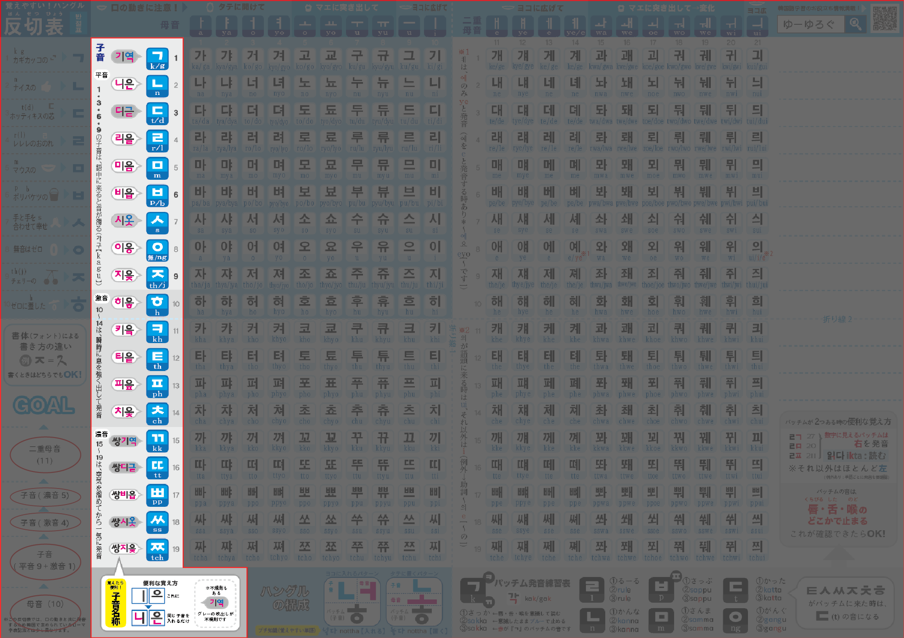Select the ㅑ ya vowel header tile
This screenshot has width=904, height=638.
pos(227,26)
